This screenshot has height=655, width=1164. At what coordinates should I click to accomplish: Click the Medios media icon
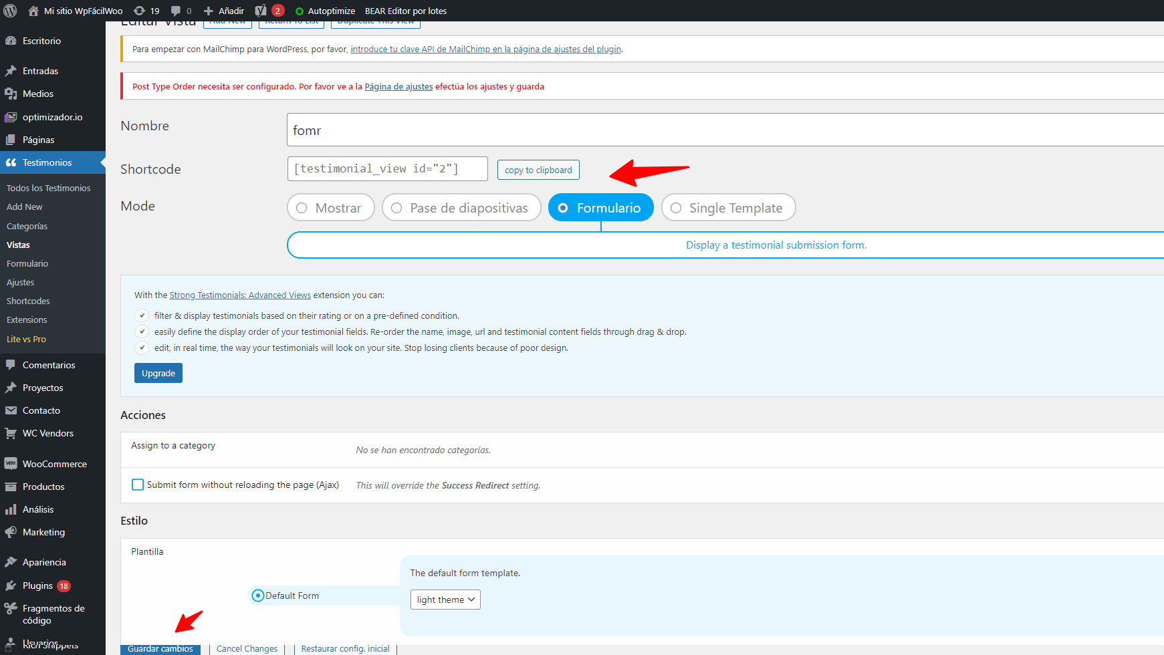pyautogui.click(x=11, y=94)
